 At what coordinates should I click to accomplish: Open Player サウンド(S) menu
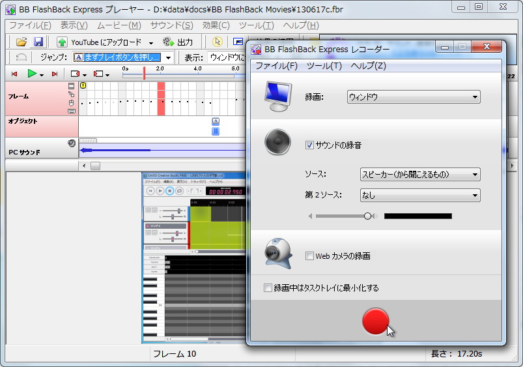point(171,25)
